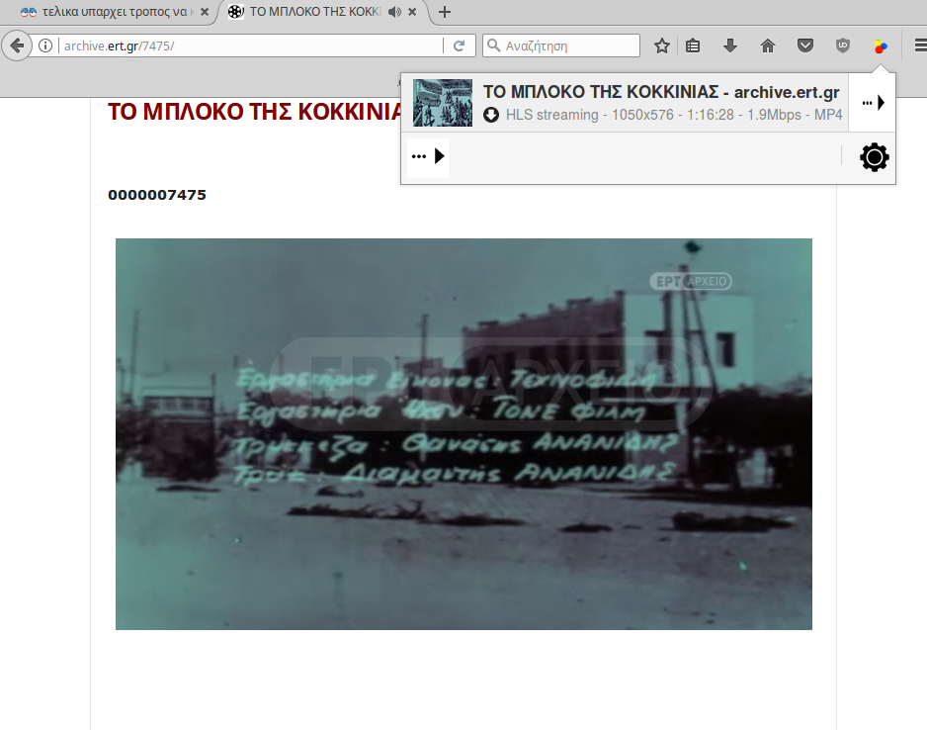Click HLS streaming 1050x576 details text
Image resolution: width=927 pixels, height=730 pixels.
[674, 115]
